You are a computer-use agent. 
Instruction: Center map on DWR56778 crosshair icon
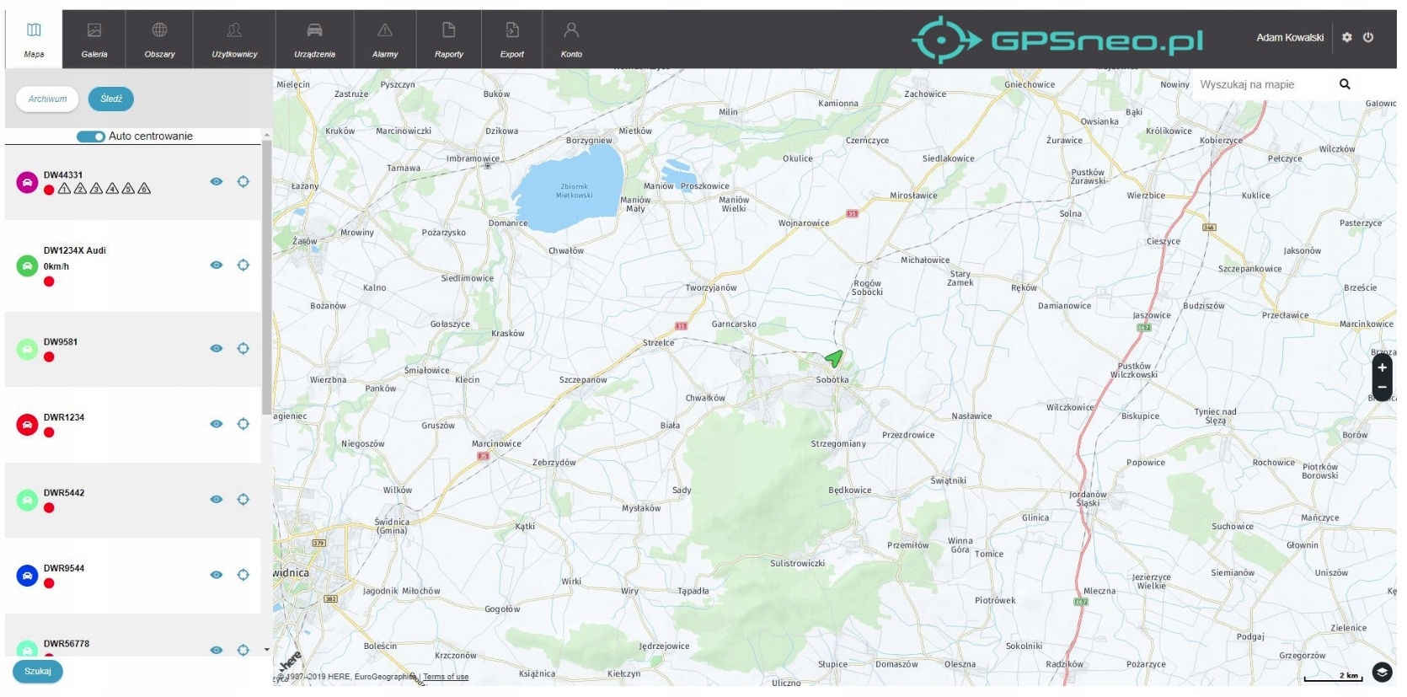[x=243, y=650]
